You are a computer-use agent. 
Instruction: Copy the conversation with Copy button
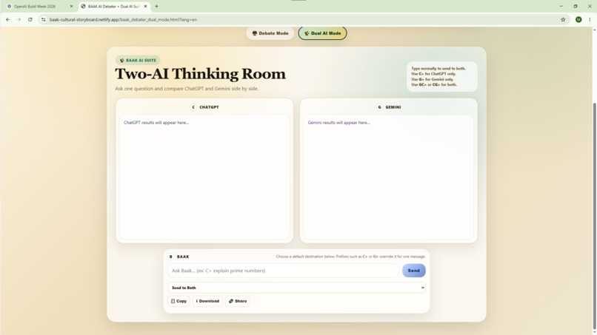179,301
